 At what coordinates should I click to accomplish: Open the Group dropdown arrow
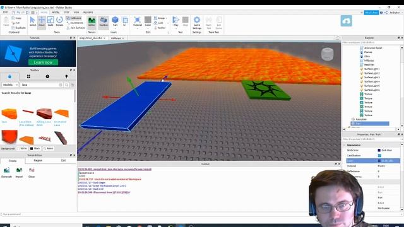pyautogui.click(x=167, y=18)
